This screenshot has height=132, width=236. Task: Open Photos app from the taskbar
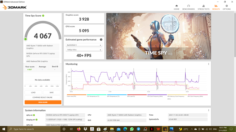[171, 129]
